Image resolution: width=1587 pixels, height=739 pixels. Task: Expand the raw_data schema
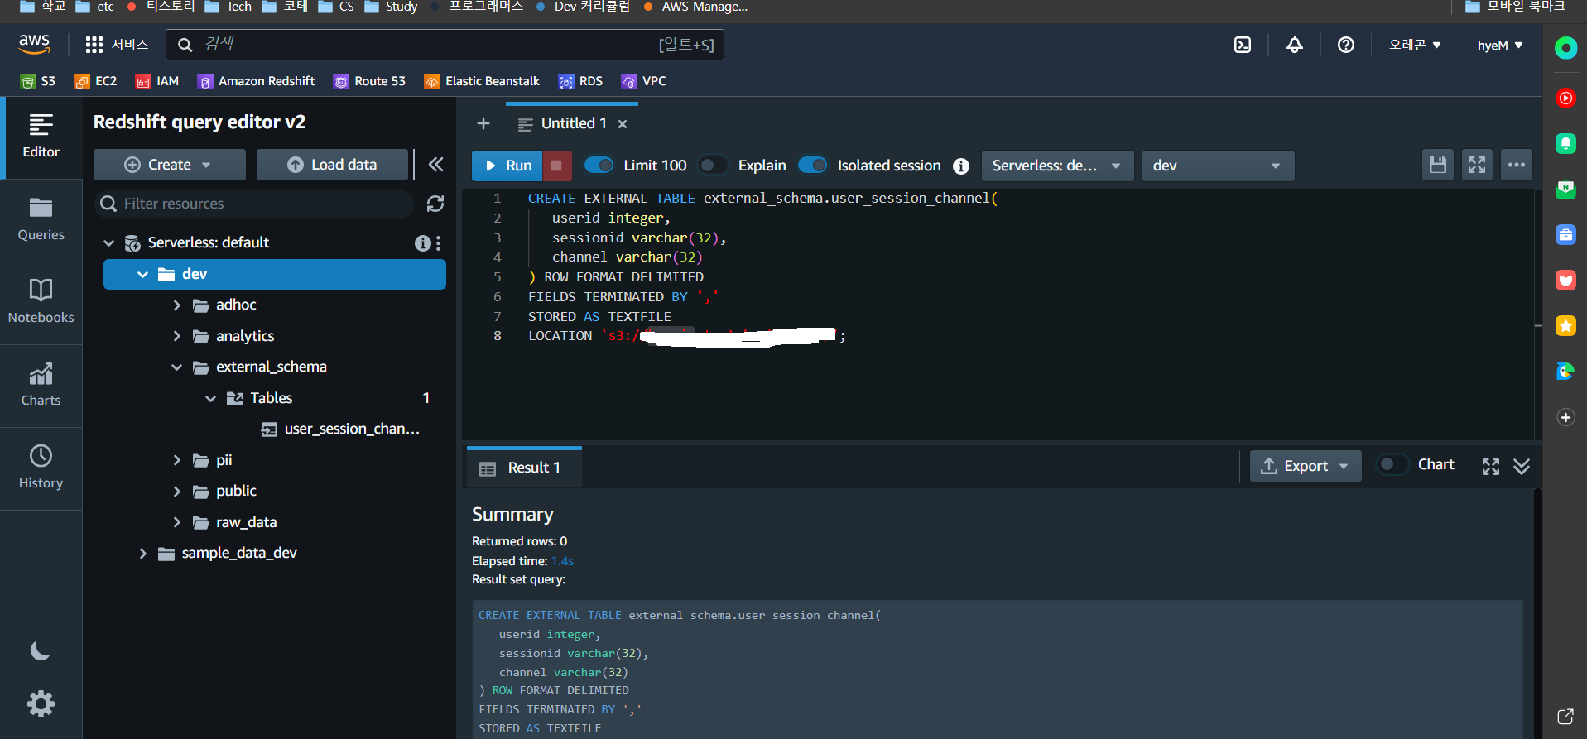point(176,522)
